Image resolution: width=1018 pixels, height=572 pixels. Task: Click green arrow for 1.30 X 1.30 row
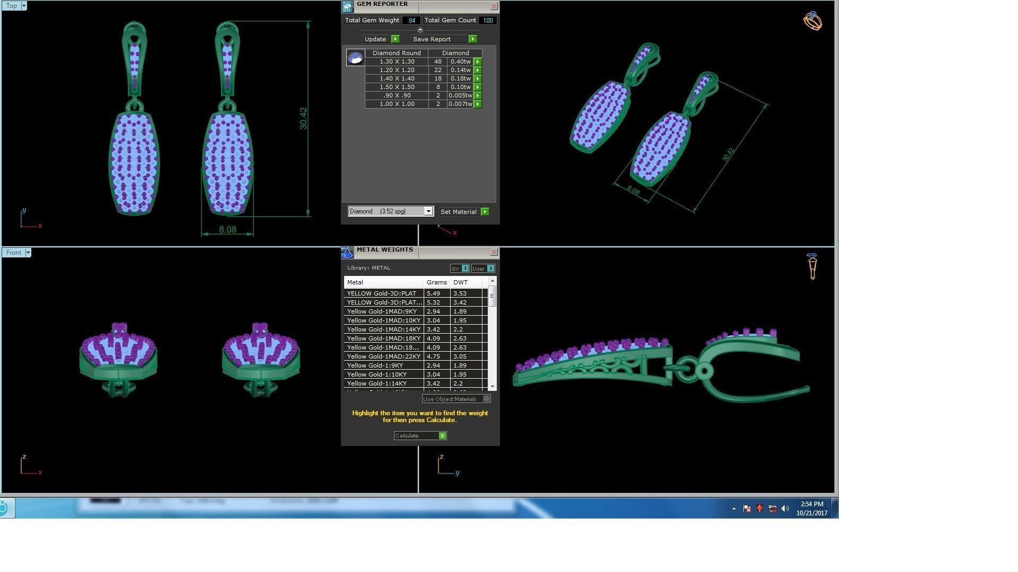tap(477, 61)
